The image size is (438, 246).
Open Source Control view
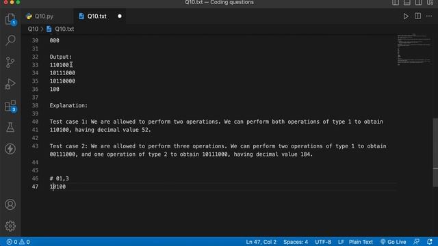tap(10, 62)
